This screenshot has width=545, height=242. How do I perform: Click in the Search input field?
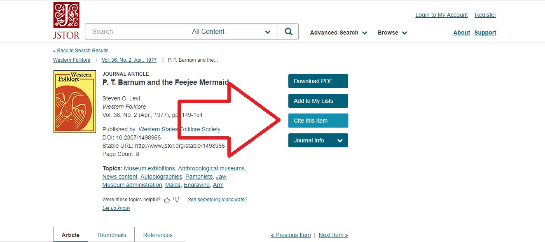[136, 32]
